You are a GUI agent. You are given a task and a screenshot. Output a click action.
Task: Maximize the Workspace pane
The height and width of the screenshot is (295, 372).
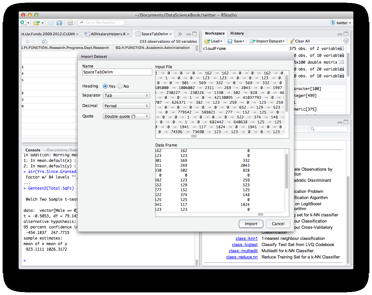pos(346,34)
